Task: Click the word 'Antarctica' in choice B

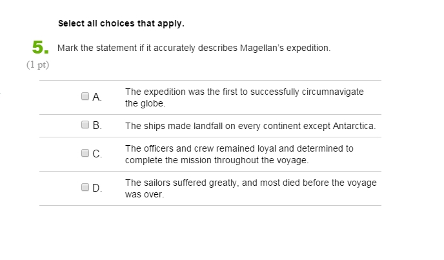Action: tap(354, 126)
